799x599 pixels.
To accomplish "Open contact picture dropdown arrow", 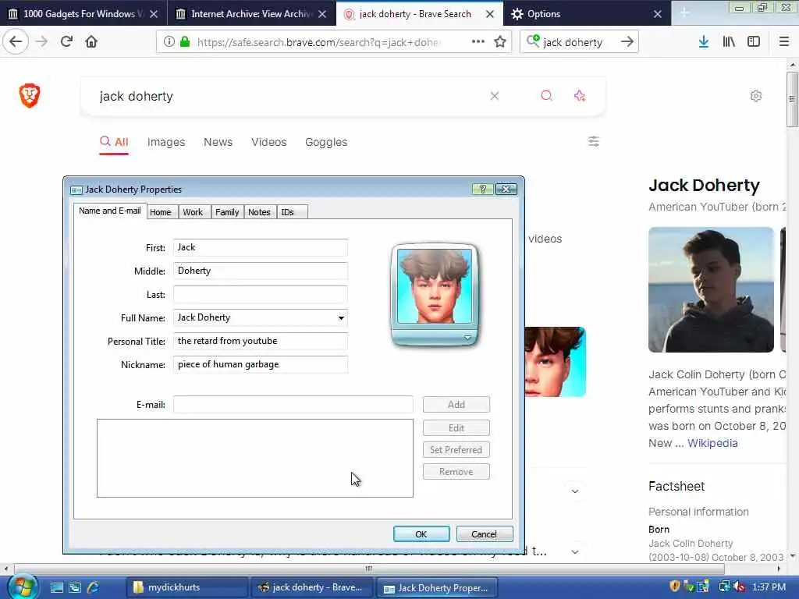I will point(467,338).
